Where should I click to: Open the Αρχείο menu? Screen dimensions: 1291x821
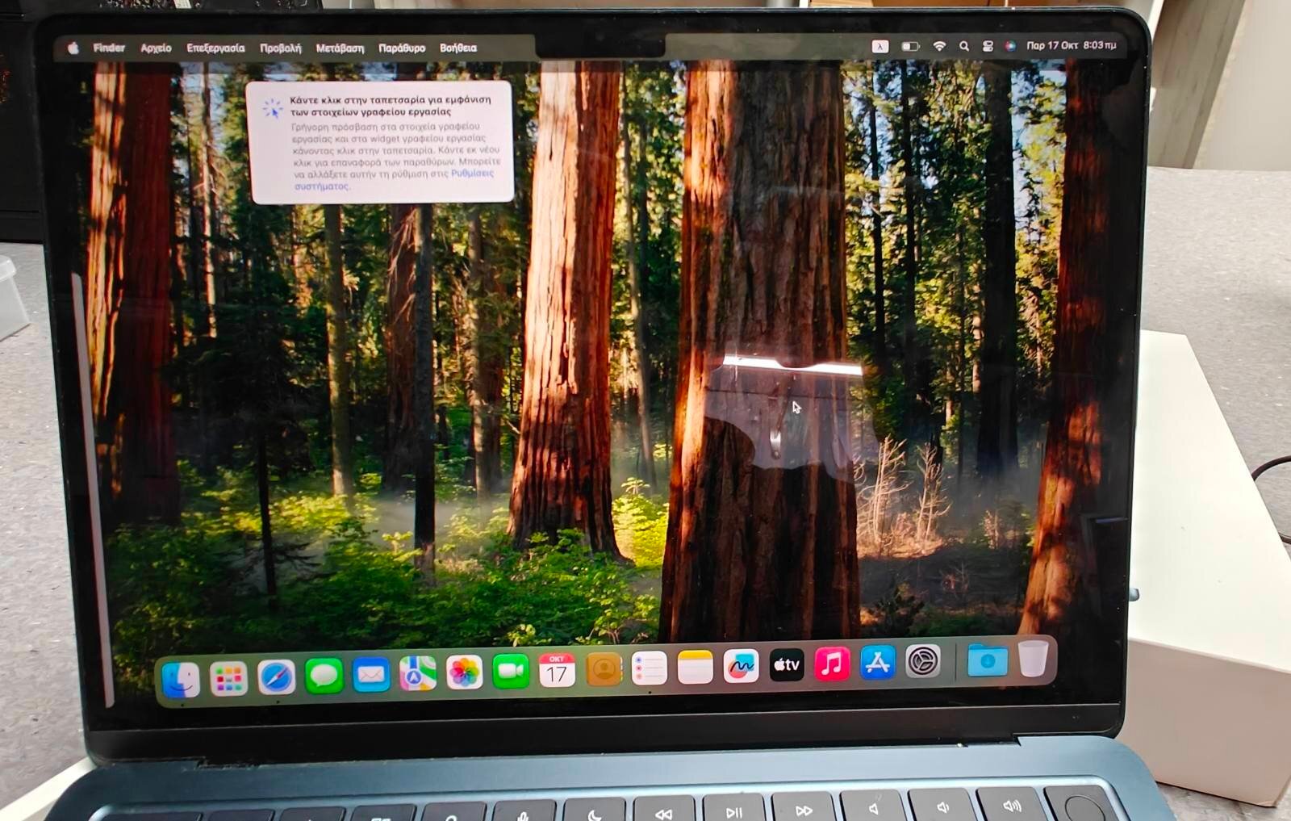pyautogui.click(x=156, y=48)
